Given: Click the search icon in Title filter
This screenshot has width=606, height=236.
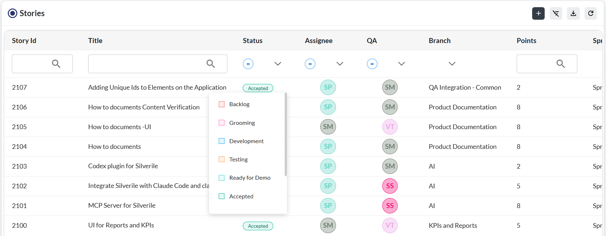Looking at the screenshot, I should click(x=211, y=64).
